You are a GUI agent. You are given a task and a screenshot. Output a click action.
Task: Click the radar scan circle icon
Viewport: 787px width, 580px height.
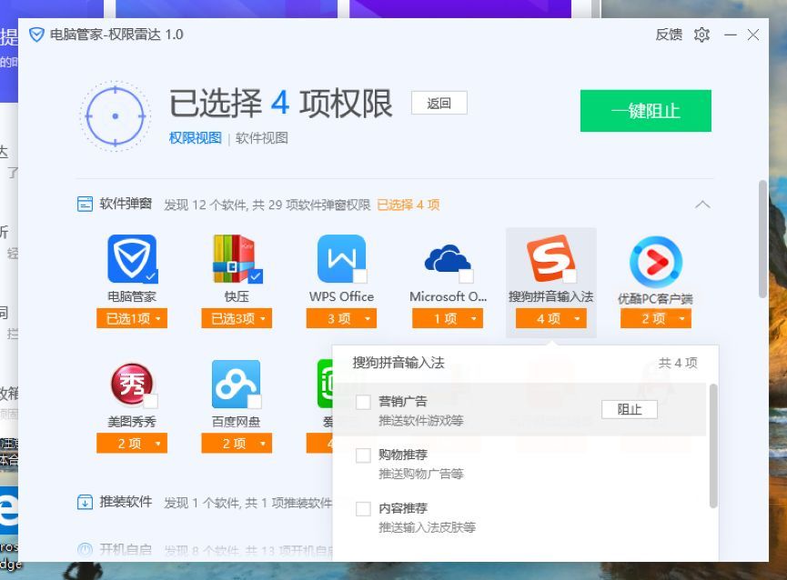tap(116, 116)
